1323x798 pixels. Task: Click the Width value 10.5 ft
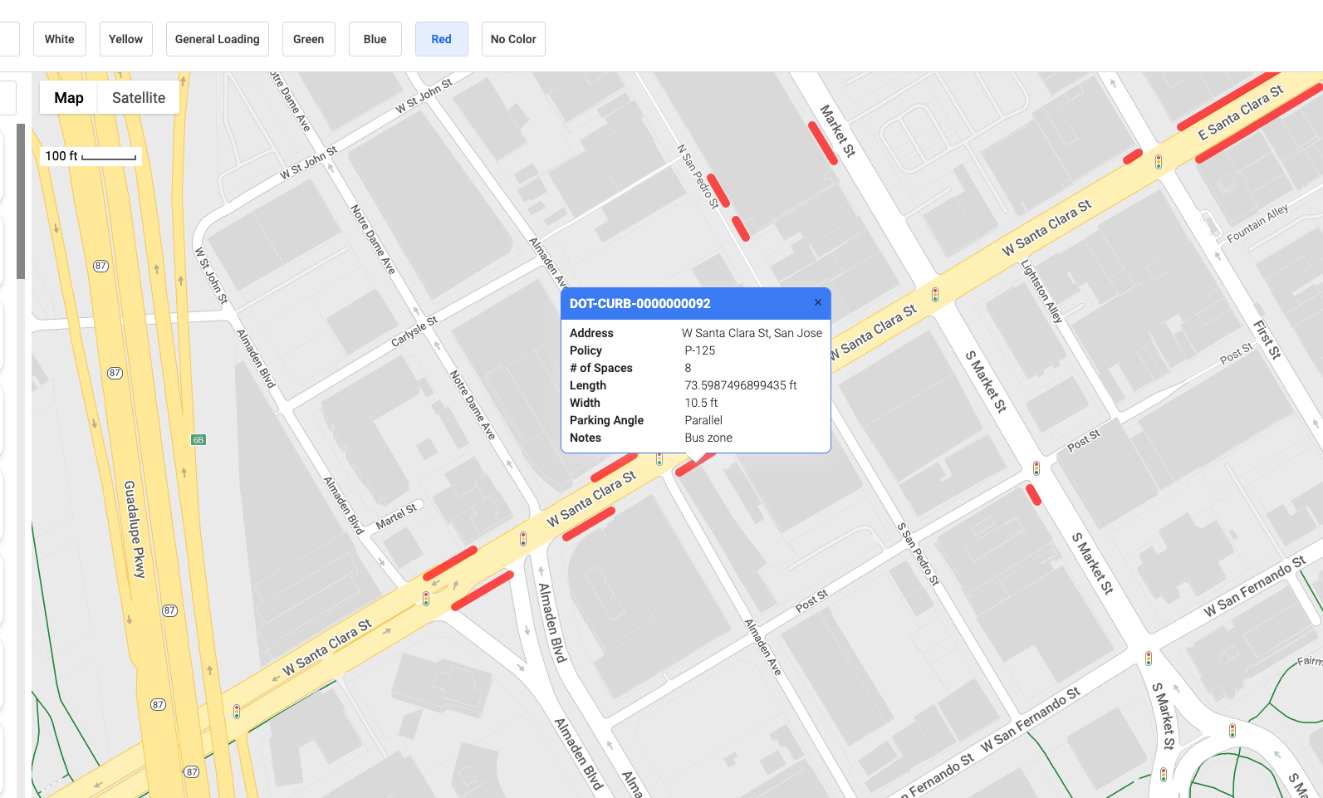[702, 403]
